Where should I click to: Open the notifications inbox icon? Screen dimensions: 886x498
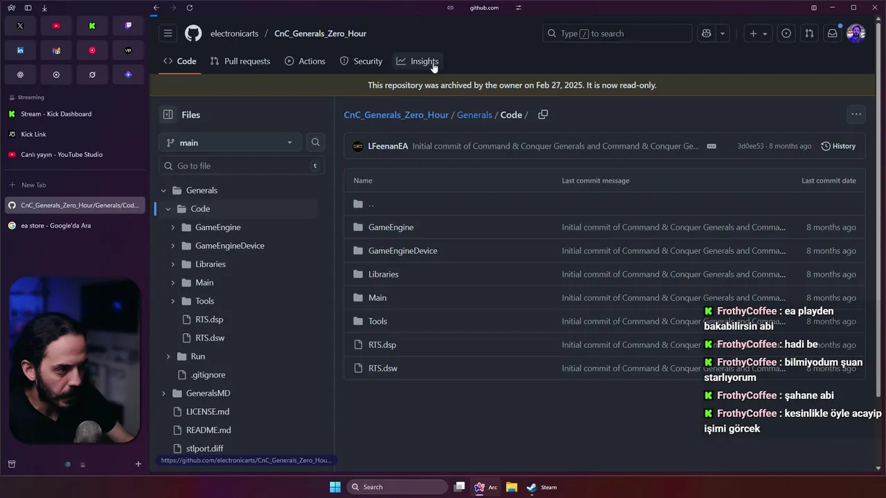coord(832,33)
